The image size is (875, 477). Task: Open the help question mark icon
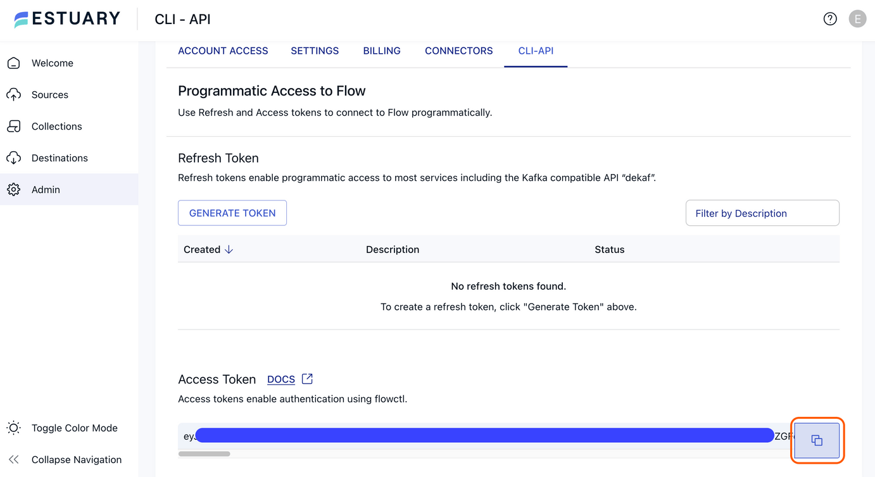pos(830,19)
